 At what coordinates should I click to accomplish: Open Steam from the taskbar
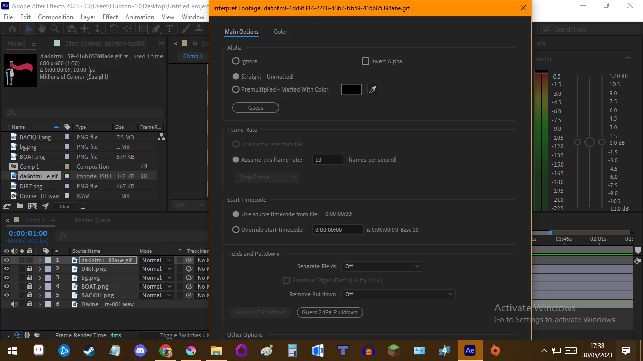pos(90,351)
